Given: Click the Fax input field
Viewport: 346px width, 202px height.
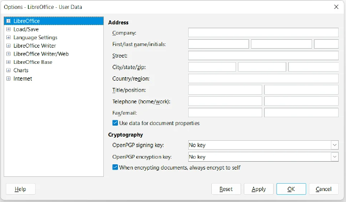Looking at the screenshot, I should [225, 113].
